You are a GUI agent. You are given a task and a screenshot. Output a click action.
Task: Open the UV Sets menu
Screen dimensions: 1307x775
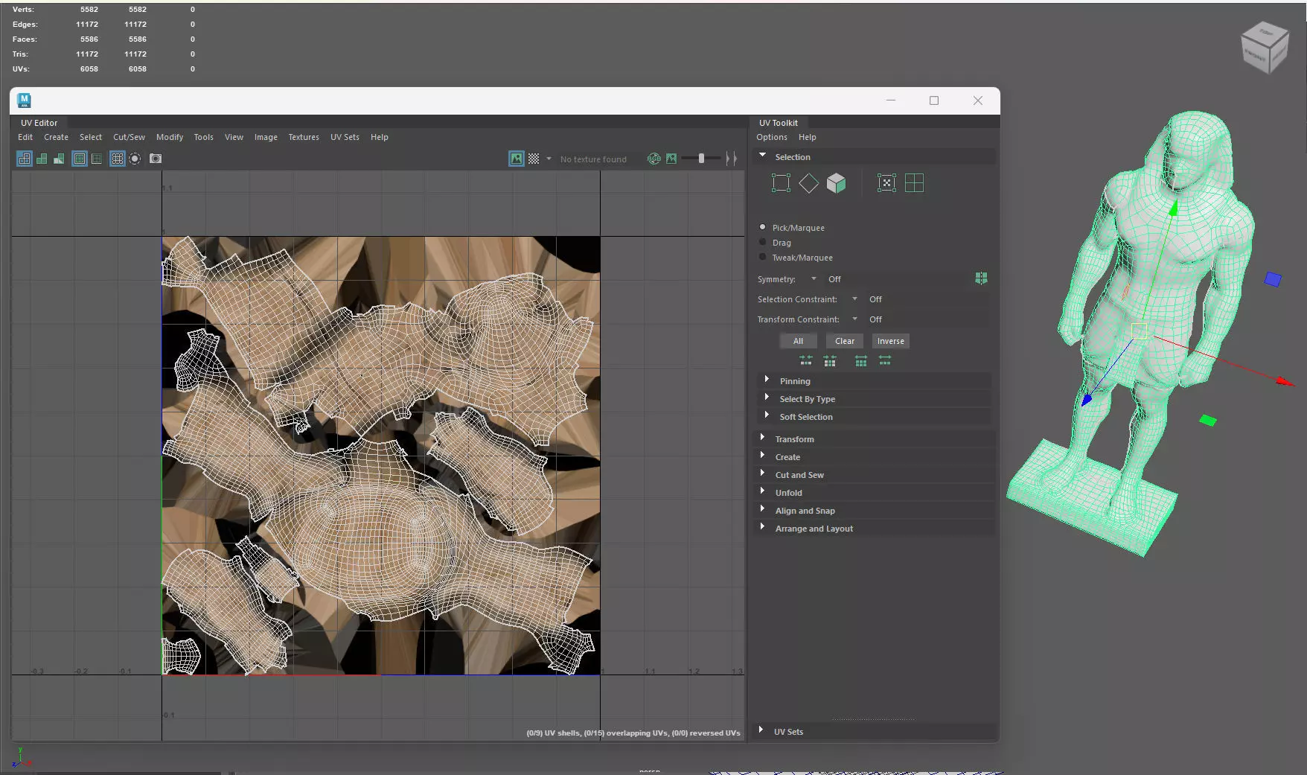(345, 137)
